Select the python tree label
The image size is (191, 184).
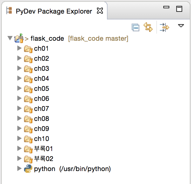point(45,169)
